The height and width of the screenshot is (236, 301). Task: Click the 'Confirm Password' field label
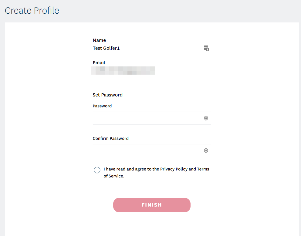(x=110, y=139)
